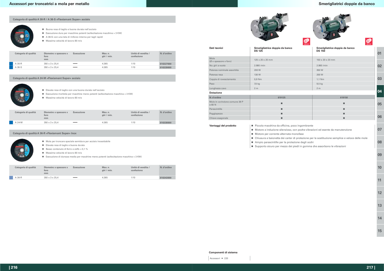Click the Smerigliatrici doppie da banco title
Viewport: 384px width, 271px height.
[347, 4]
